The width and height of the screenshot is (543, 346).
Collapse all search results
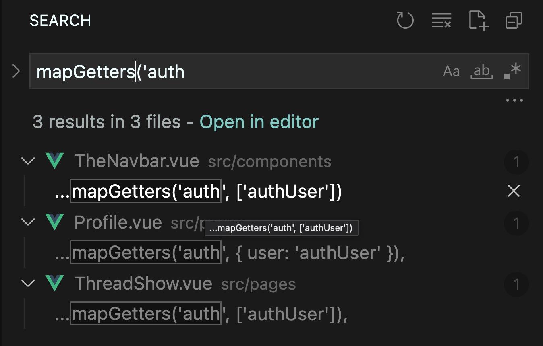(x=514, y=21)
